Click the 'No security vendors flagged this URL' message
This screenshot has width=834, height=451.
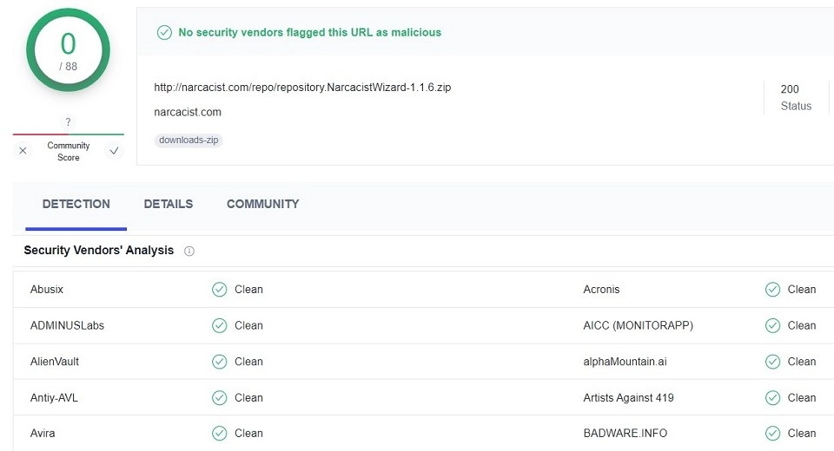(x=309, y=32)
